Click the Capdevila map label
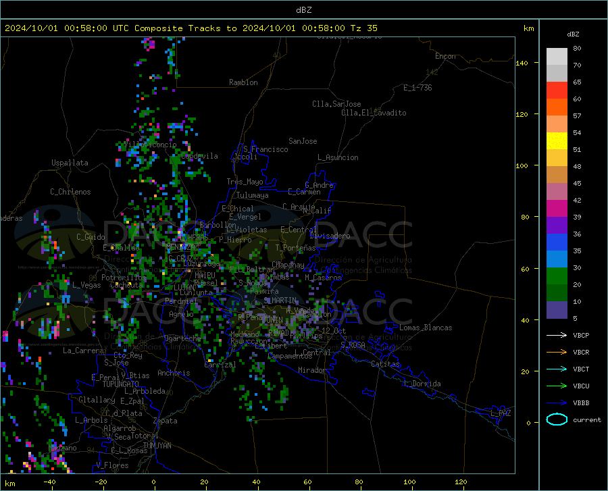 [x=199, y=156]
